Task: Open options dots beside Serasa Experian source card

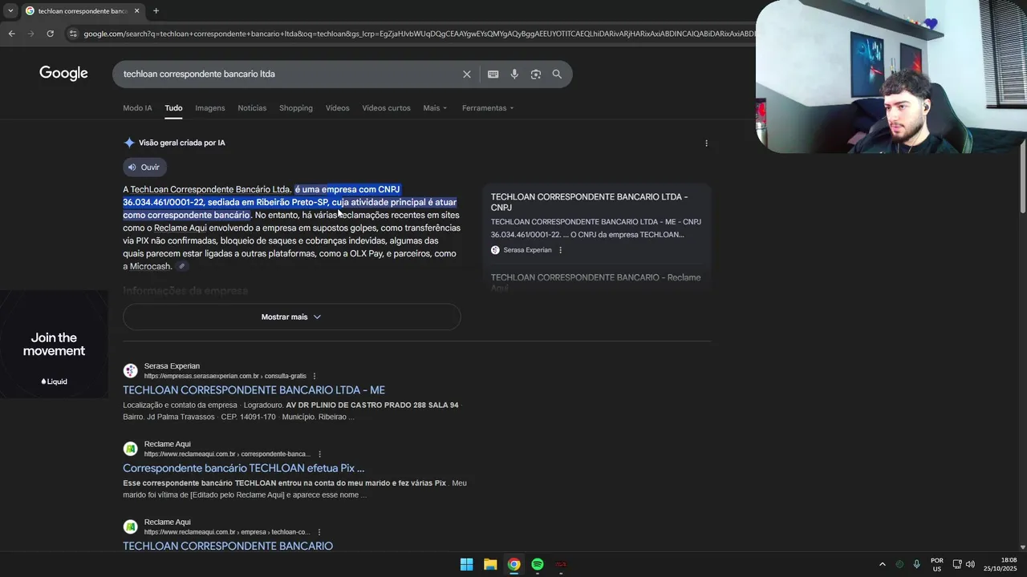Action: pos(560,250)
